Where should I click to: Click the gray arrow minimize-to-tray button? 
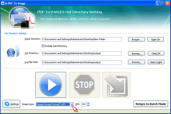coord(116,85)
